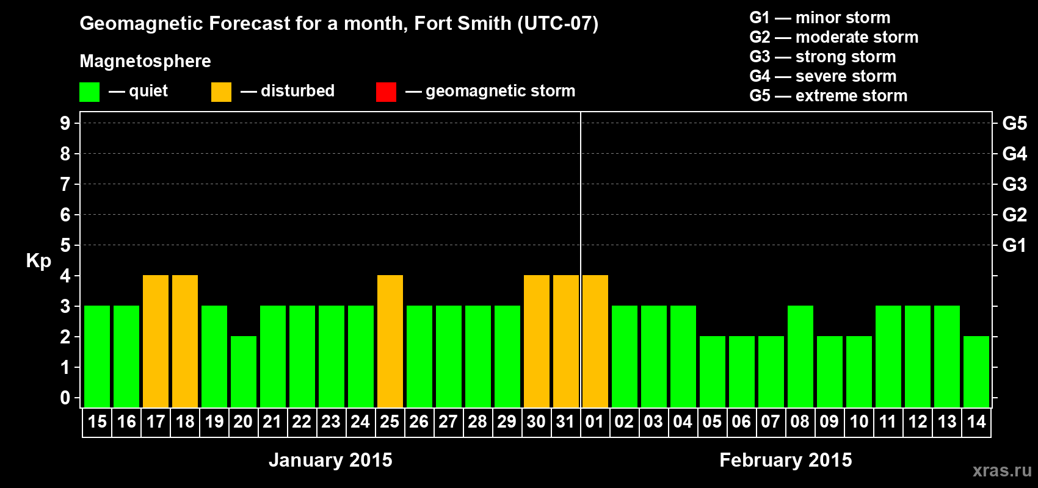Viewport: 1038px width, 488px height.
Task: Click the green quiet legend swatch
Action: (90, 92)
